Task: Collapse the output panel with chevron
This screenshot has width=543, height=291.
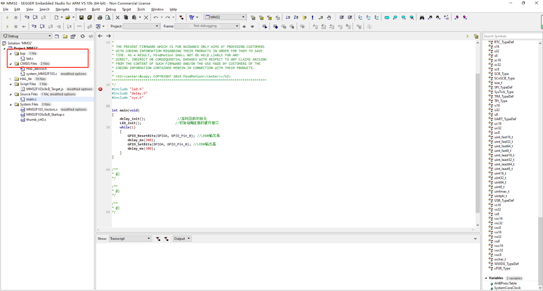Action: [475, 238]
